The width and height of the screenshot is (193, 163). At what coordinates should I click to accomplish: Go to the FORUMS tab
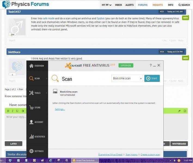pos(143,5)
